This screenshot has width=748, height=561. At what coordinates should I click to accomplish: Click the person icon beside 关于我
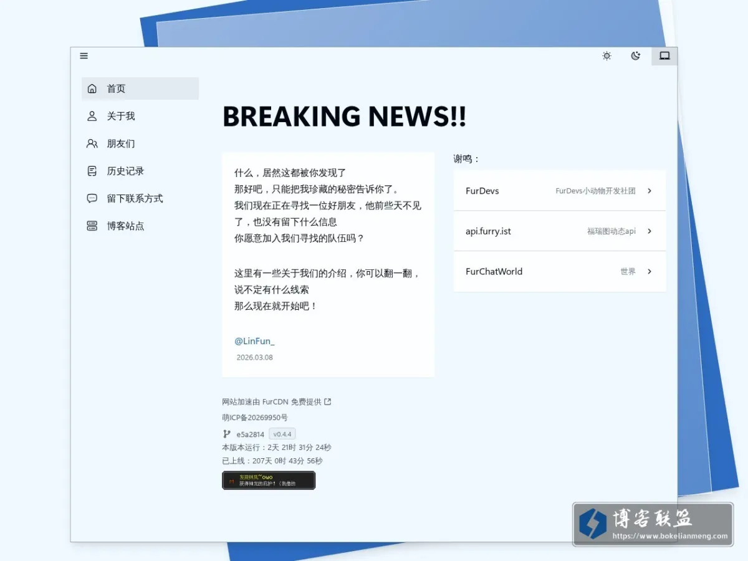point(92,116)
